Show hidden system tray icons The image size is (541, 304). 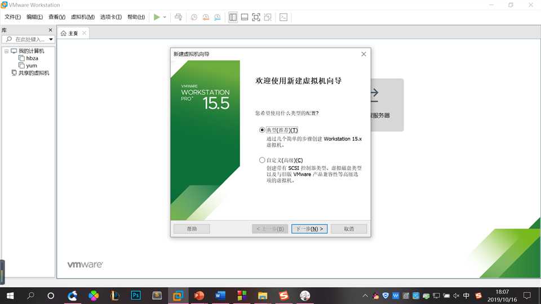pos(365,296)
